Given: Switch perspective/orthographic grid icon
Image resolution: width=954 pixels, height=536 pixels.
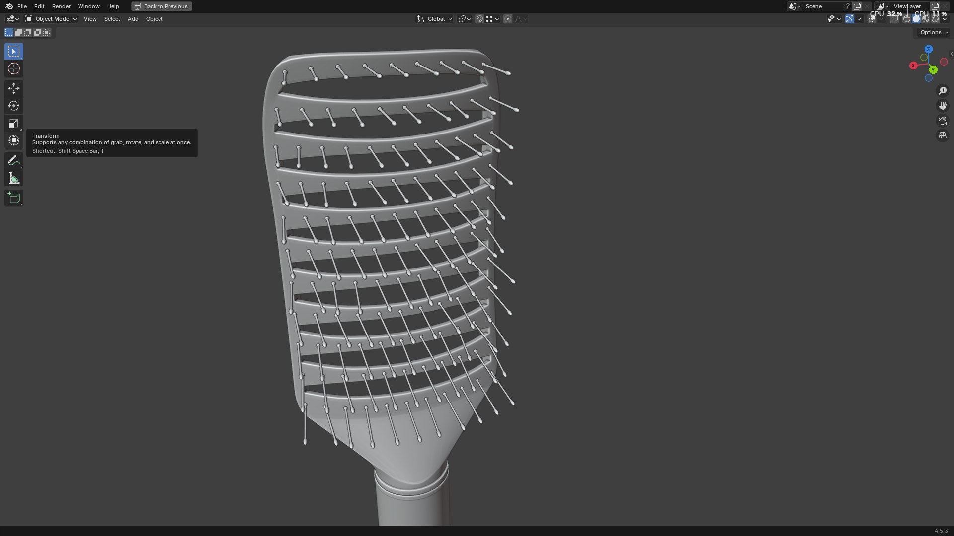Looking at the screenshot, I should 943,135.
